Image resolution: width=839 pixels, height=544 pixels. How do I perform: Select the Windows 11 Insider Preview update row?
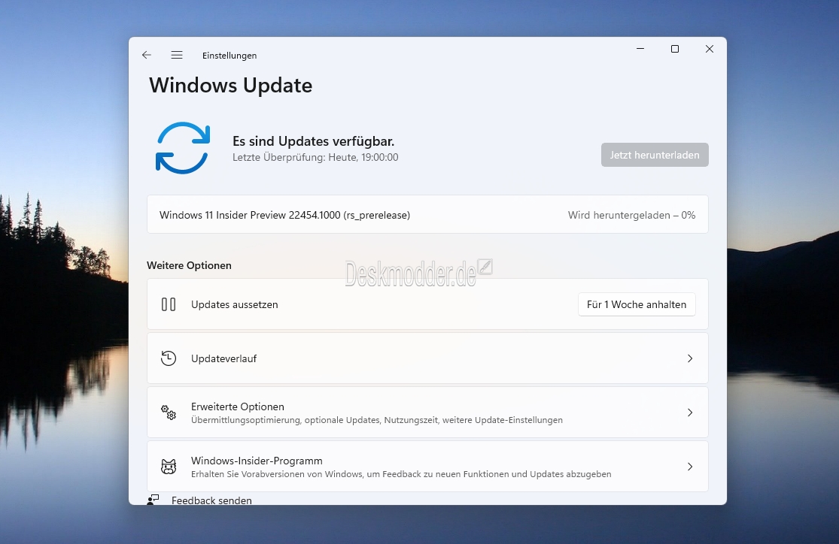pos(427,215)
